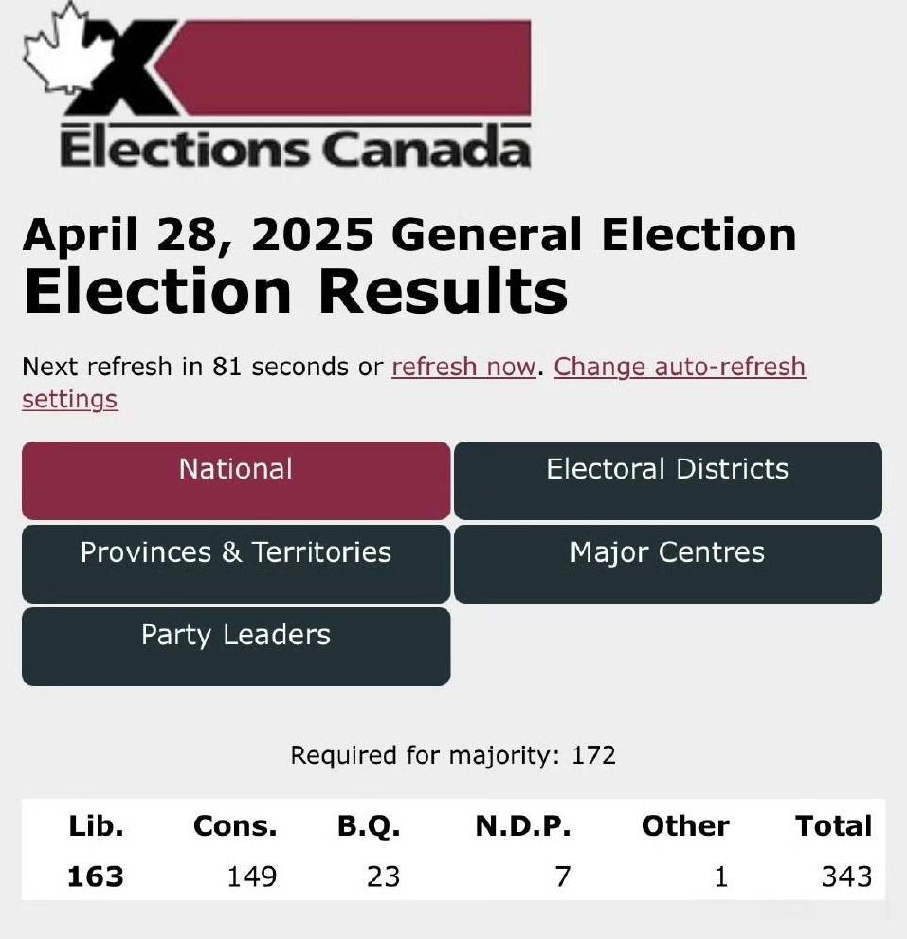This screenshot has width=907, height=939.
Task: Select the Major Centres tab
Action: click(x=668, y=564)
